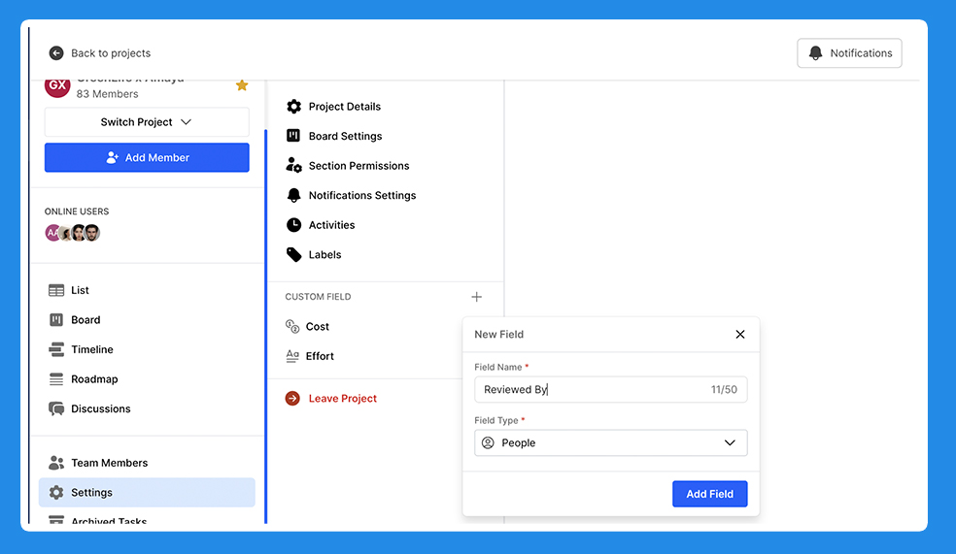
Task: Click the Board Settings icon
Action: coord(293,136)
